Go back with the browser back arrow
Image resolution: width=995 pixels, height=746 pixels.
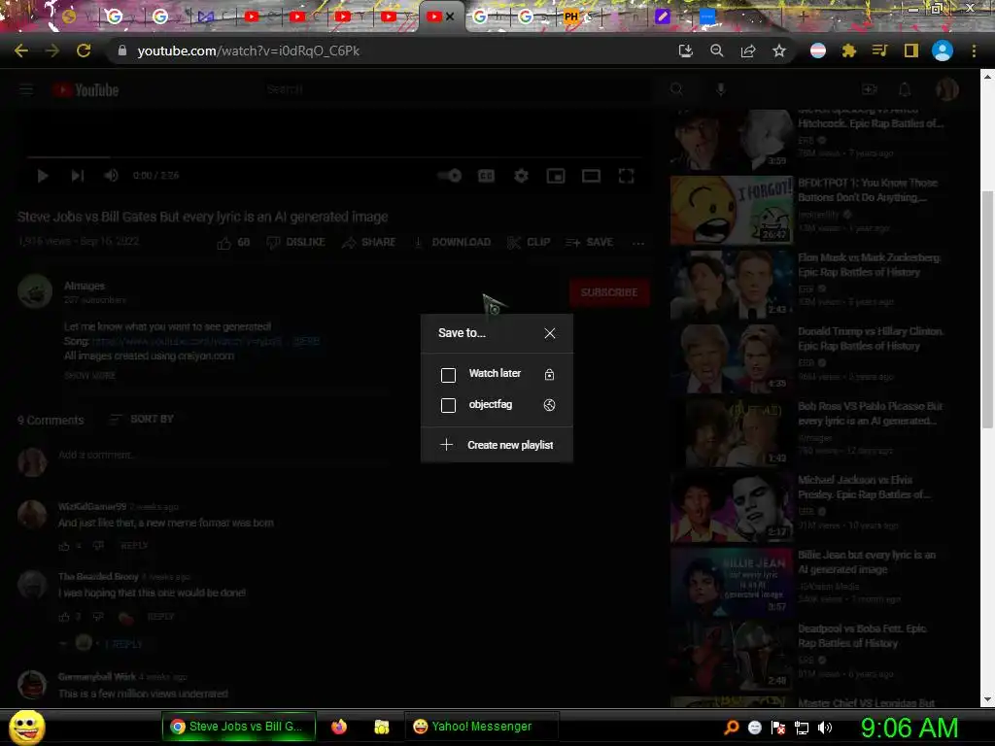(x=21, y=51)
